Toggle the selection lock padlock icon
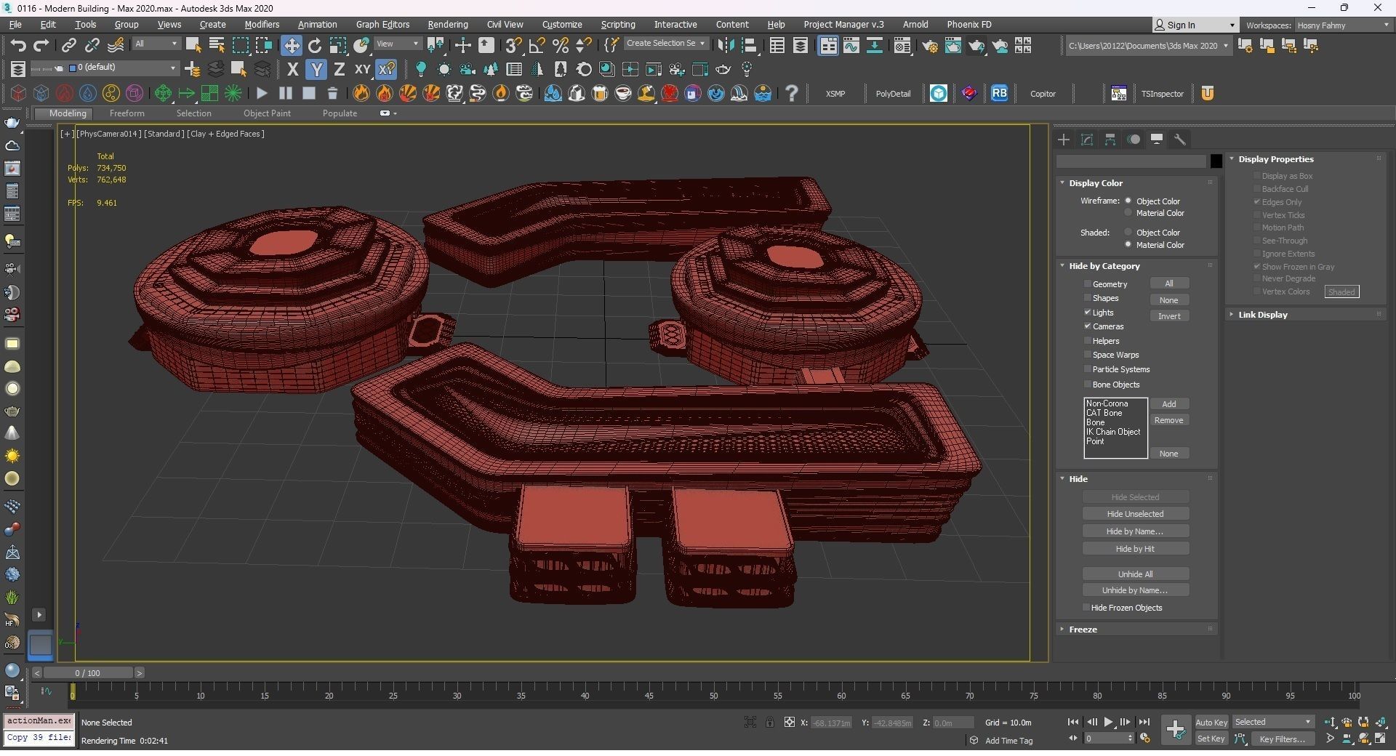This screenshot has height=756, width=1396. (769, 722)
